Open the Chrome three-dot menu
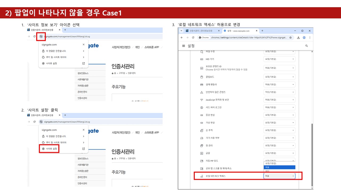This screenshot has height=192, width=341. point(310,38)
